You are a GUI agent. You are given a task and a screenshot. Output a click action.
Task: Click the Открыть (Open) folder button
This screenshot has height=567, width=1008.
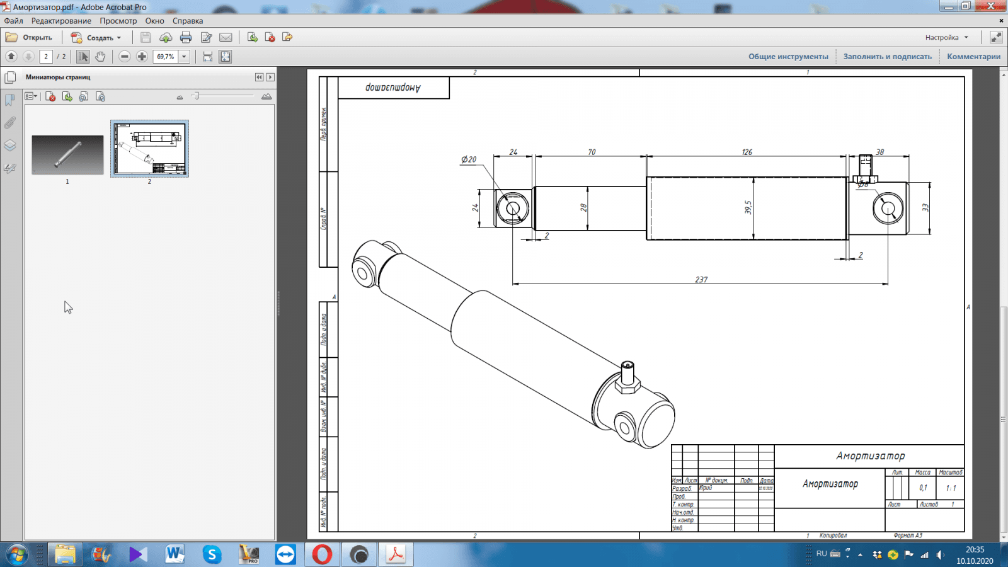pyautogui.click(x=29, y=38)
